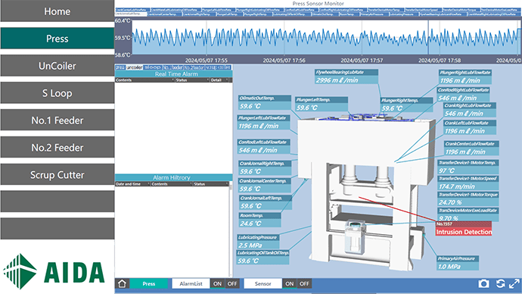Click the home icon in bottom toolbar
Viewport: 522px width, 294px height.
pyautogui.click(x=122, y=283)
